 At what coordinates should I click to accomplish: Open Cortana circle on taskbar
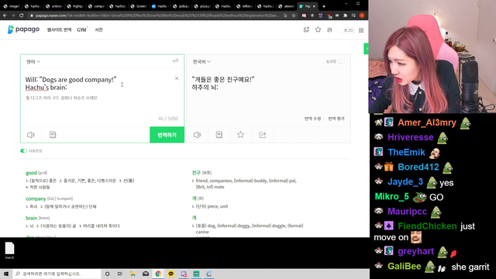coord(107,274)
